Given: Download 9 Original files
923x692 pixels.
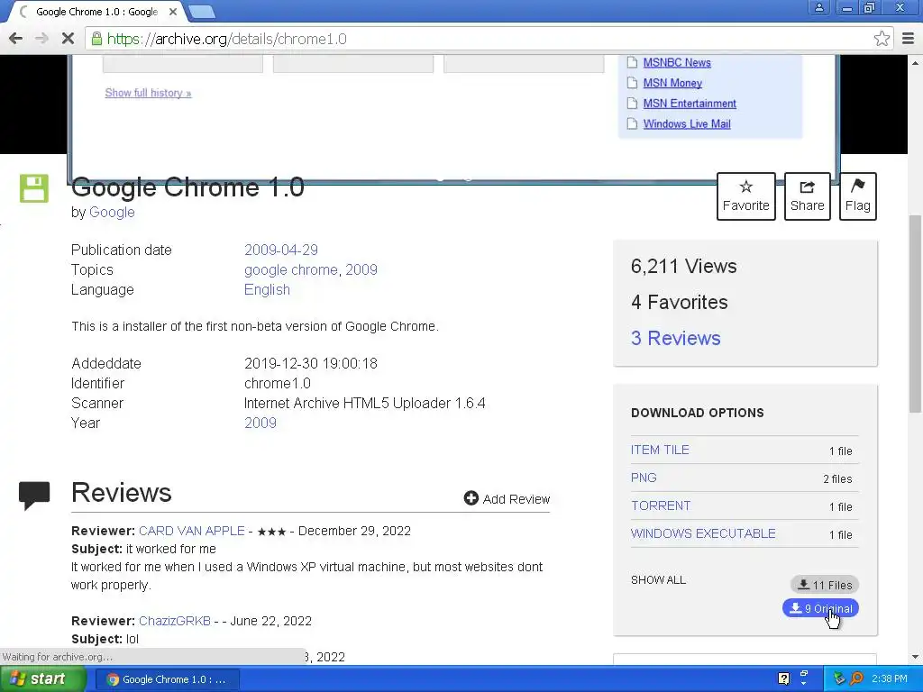Looking at the screenshot, I should point(820,608).
